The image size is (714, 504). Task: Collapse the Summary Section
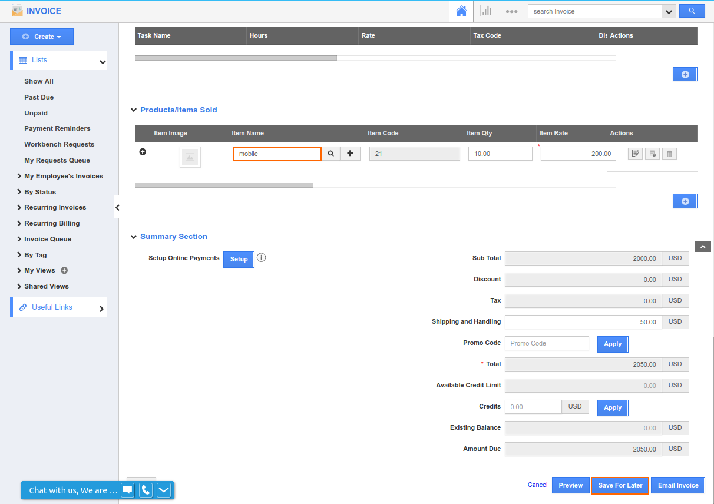(x=134, y=237)
